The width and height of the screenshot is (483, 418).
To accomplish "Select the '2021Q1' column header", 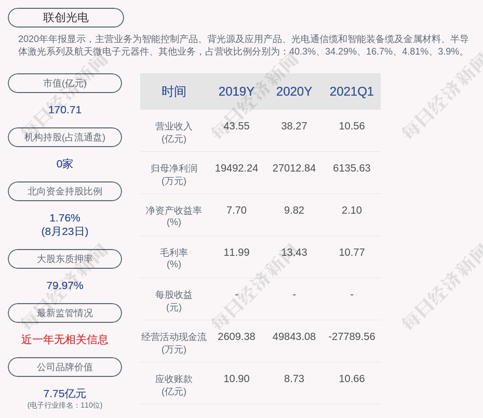I will (x=352, y=92).
